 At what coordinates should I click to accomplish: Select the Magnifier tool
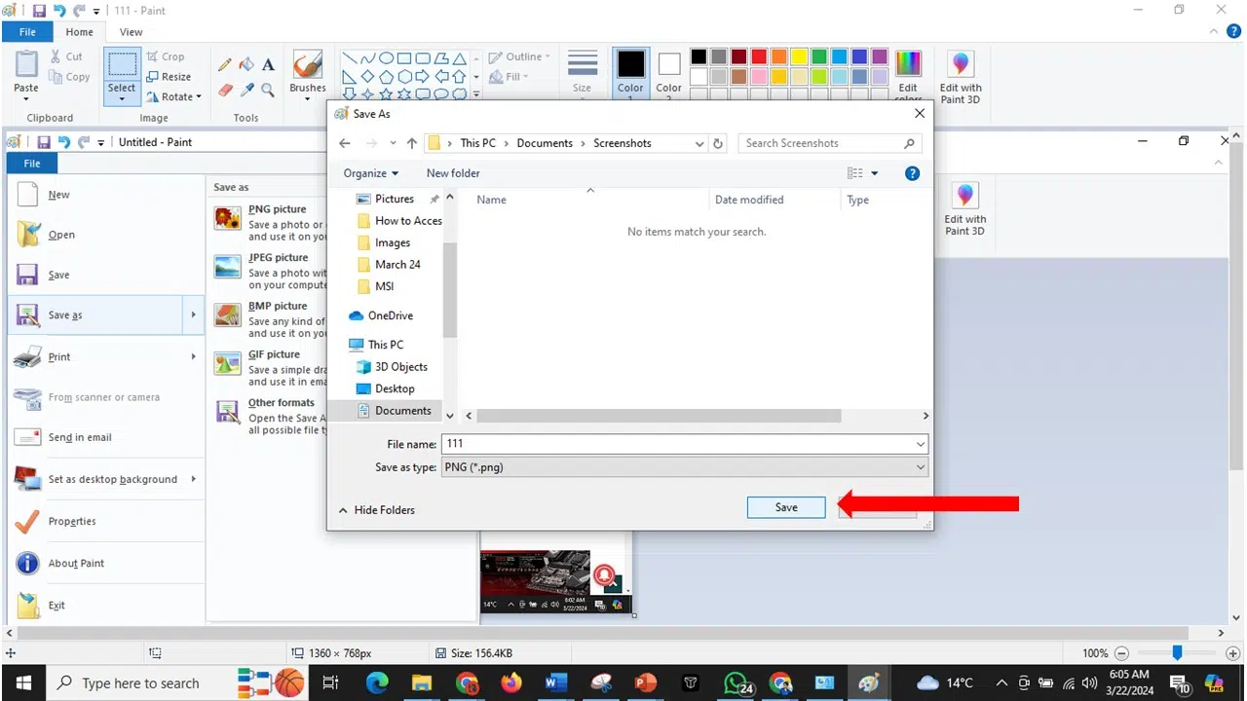tap(268, 90)
